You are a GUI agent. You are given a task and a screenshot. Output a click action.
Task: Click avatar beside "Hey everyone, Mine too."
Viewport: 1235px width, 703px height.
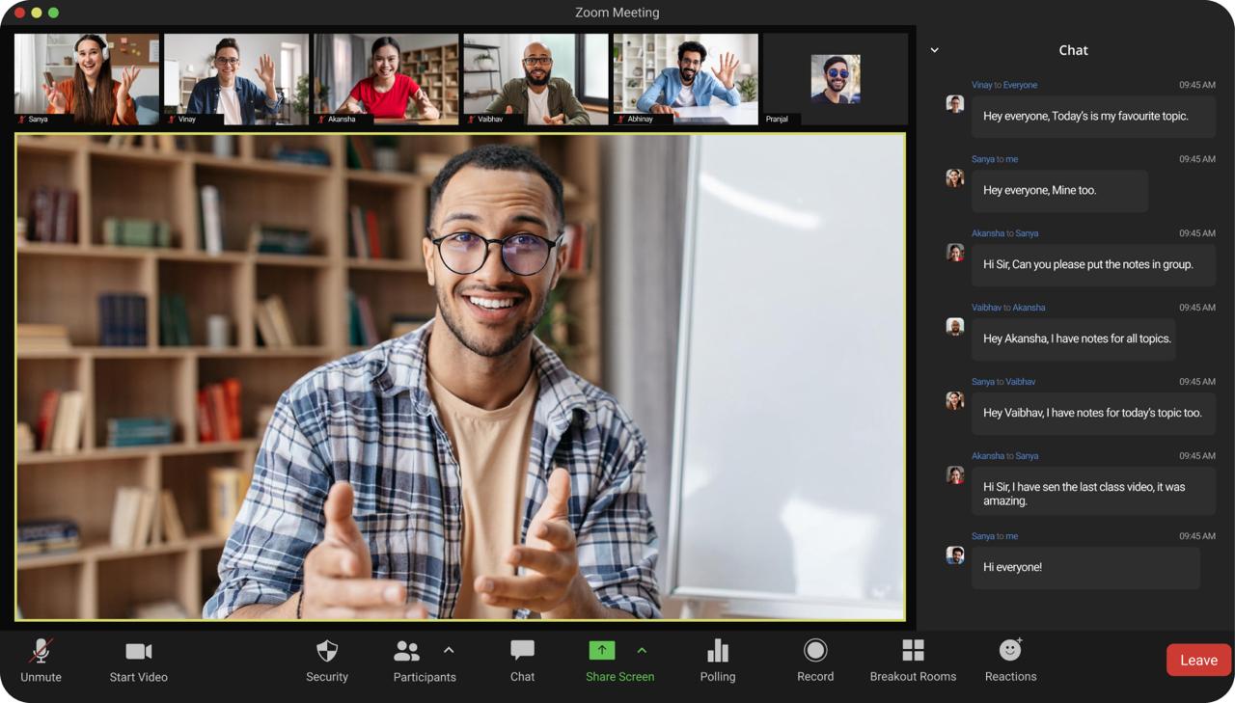click(955, 178)
